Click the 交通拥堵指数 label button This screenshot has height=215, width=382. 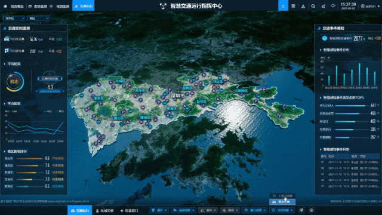(x=50, y=78)
